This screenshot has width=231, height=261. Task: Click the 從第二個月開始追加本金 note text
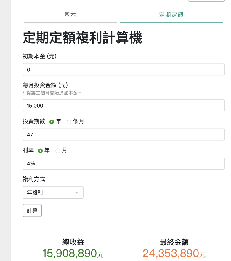click(x=52, y=93)
